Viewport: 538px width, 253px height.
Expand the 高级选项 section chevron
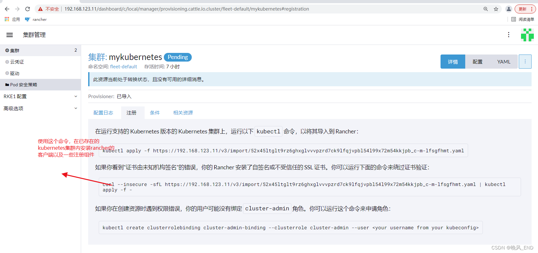pyautogui.click(x=76, y=108)
